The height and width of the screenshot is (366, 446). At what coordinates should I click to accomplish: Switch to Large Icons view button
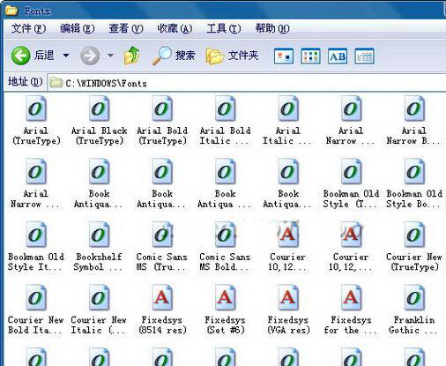[x=284, y=56]
